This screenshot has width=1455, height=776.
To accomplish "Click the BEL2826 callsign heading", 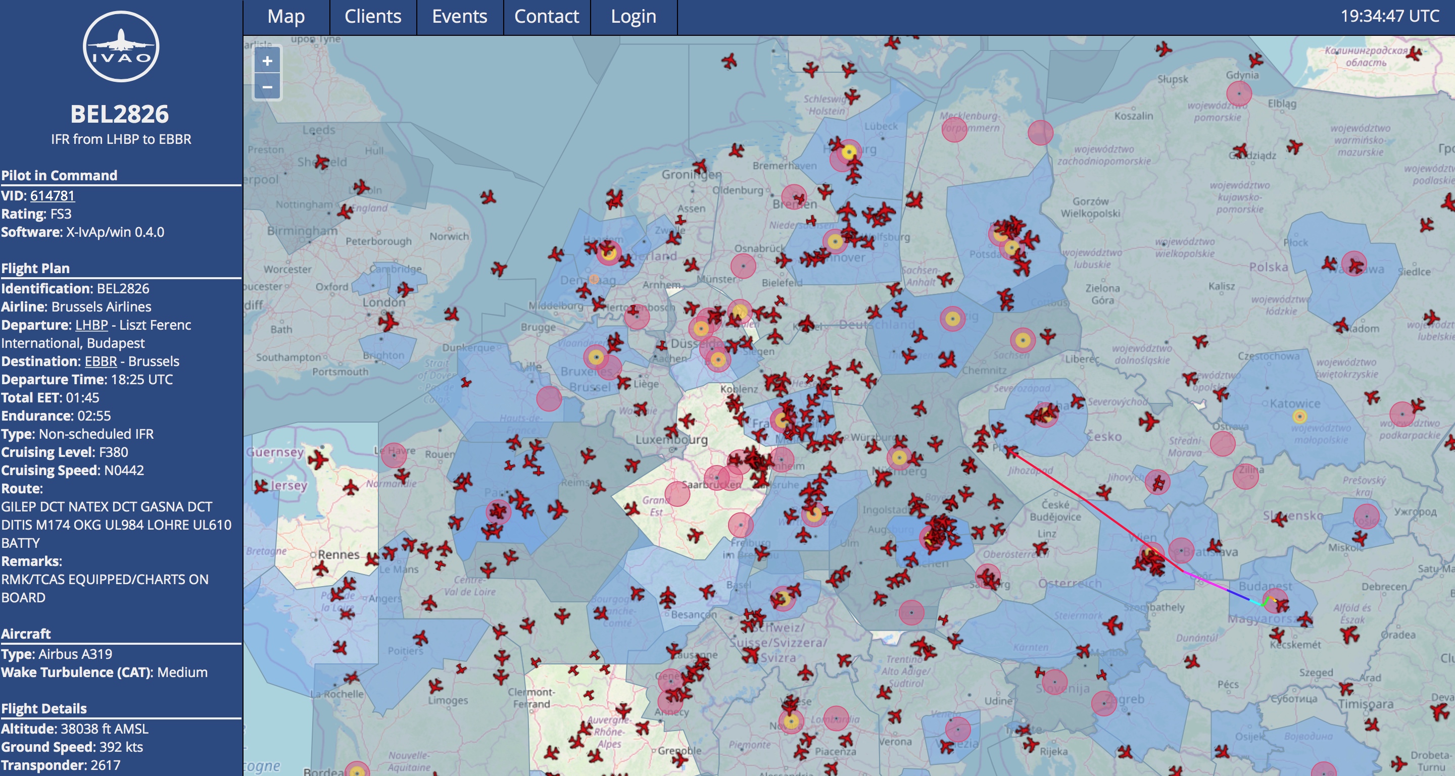I will click(120, 114).
